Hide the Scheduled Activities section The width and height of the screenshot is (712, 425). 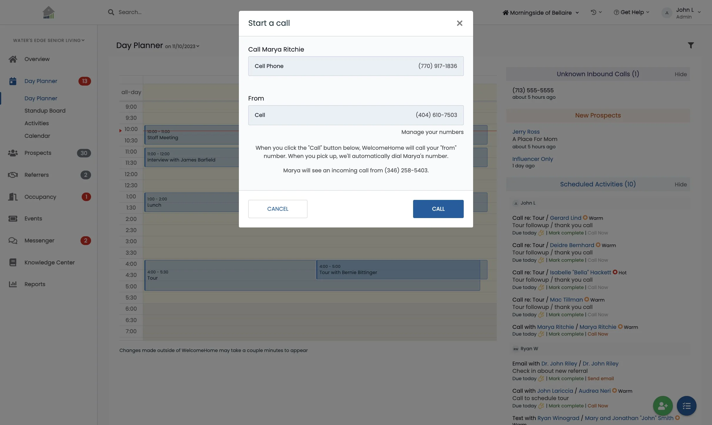[x=680, y=185]
